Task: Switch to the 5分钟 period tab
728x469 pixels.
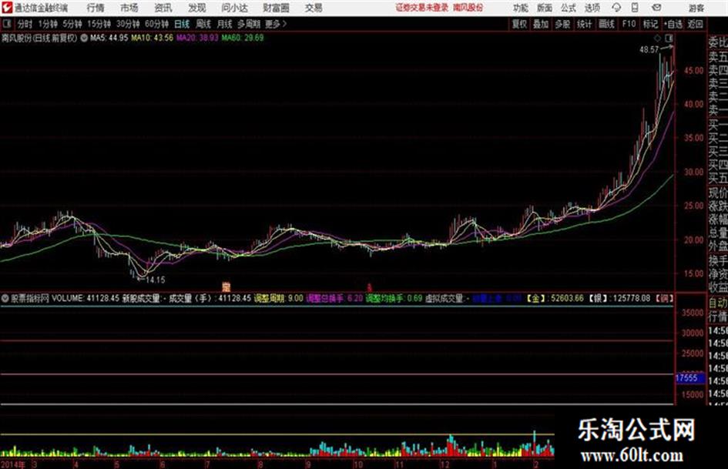Action: coord(72,24)
